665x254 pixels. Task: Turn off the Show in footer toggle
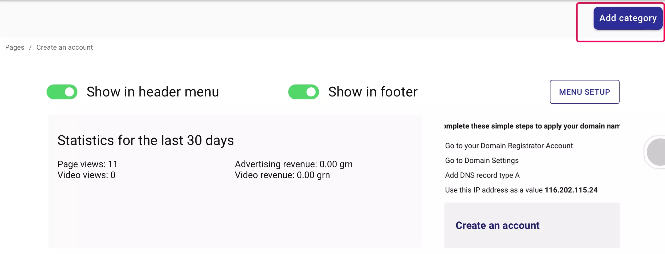click(x=303, y=92)
